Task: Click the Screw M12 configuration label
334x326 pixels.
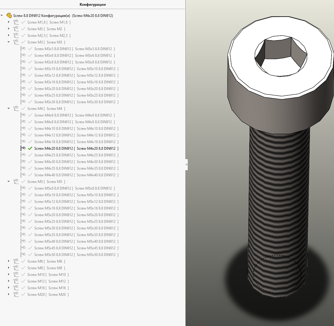Action: coord(36,281)
